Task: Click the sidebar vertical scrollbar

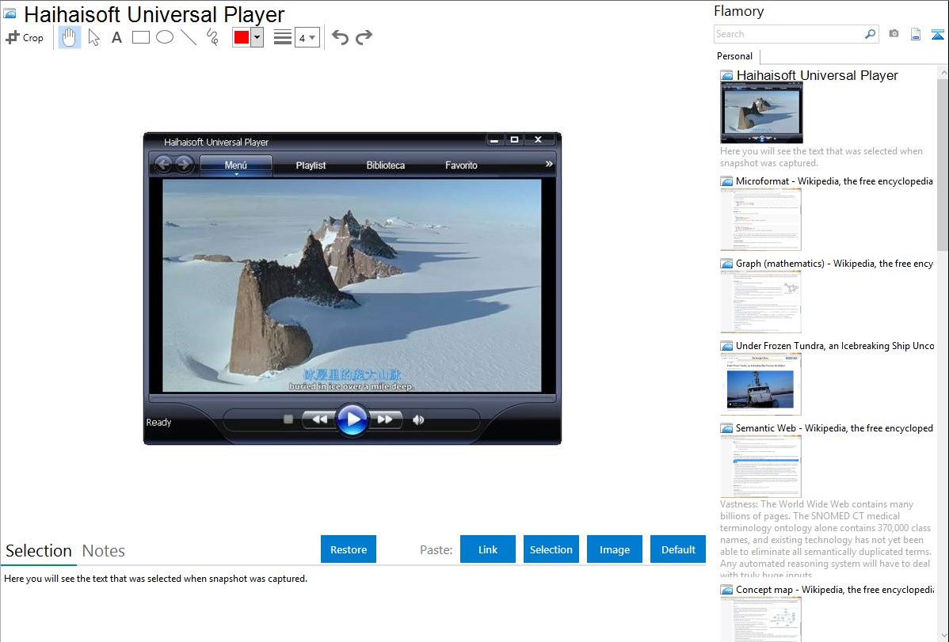Action: coord(943,163)
